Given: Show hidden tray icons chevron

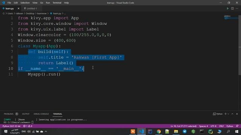Looking at the screenshot, I should [x=46, y=132].
